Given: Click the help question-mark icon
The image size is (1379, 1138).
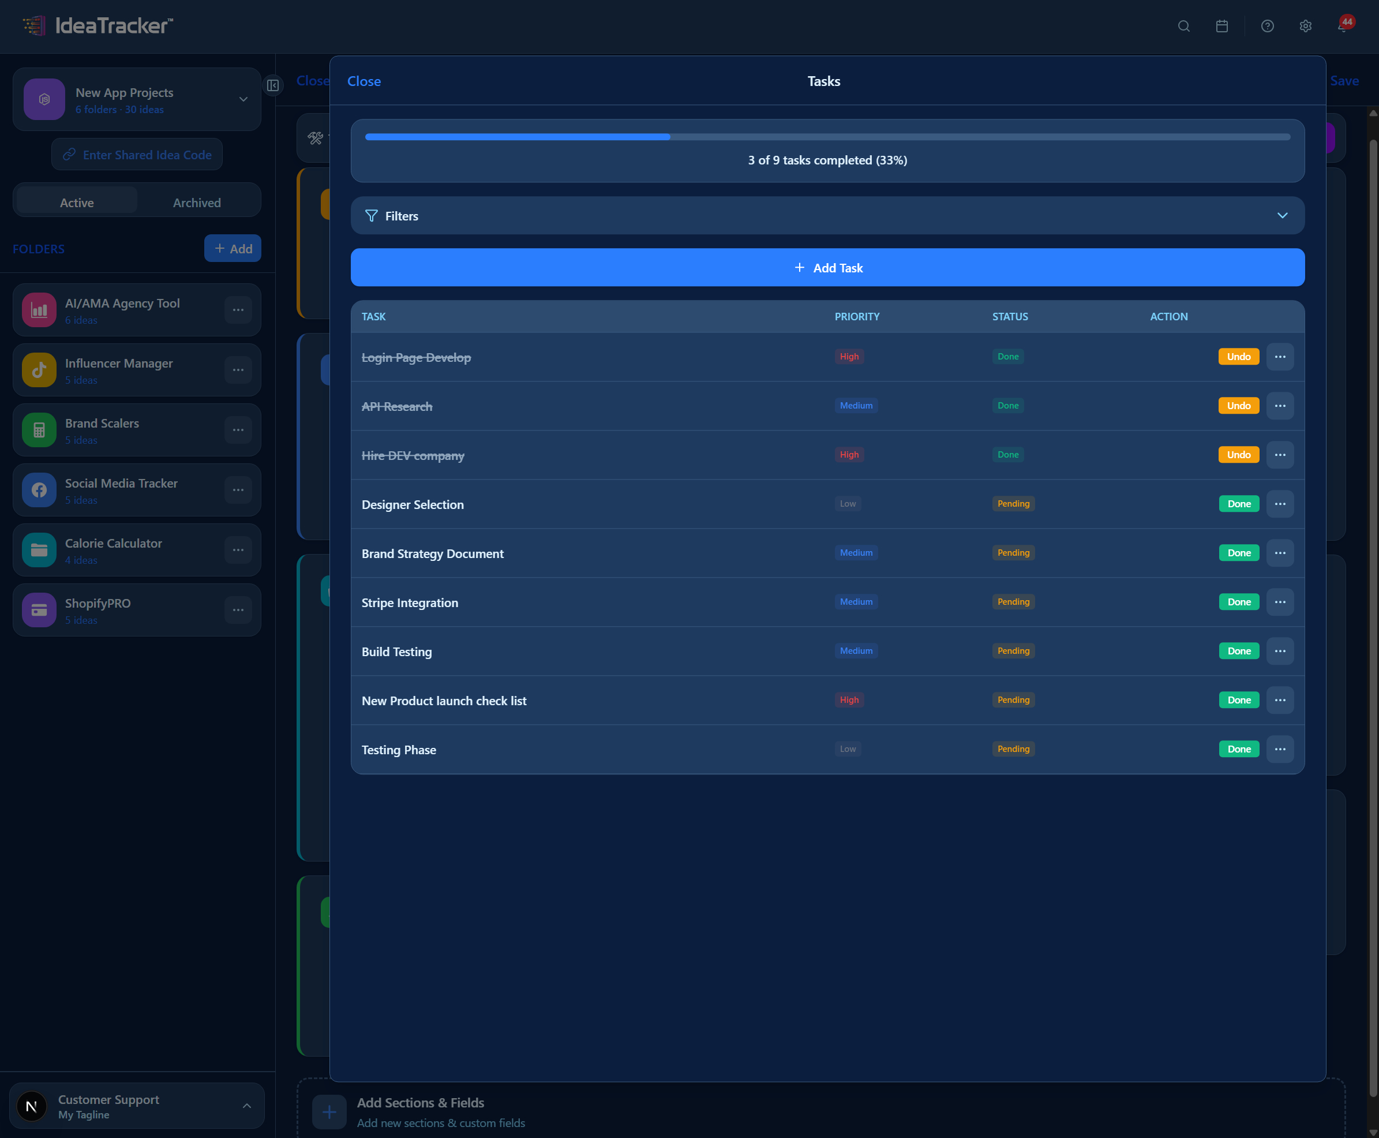Looking at the screenshot, I should [x=1267, y=26].
